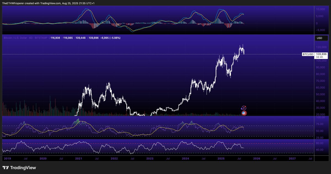Screen dimensions: 331x174
Task: Click the 60,000 price axis label
Action: coord(321,88)
